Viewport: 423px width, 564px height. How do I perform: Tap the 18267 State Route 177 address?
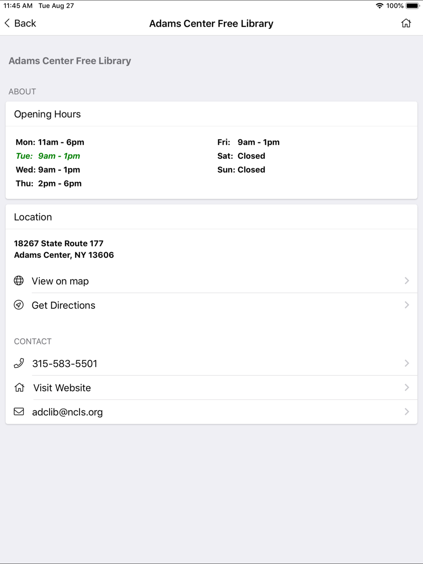[59, 244]
